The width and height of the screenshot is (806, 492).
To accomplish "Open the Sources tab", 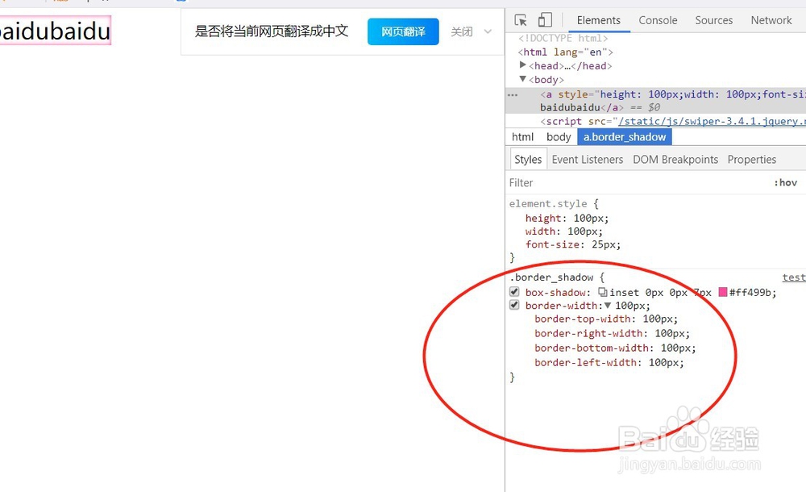I will pos(713,20).
